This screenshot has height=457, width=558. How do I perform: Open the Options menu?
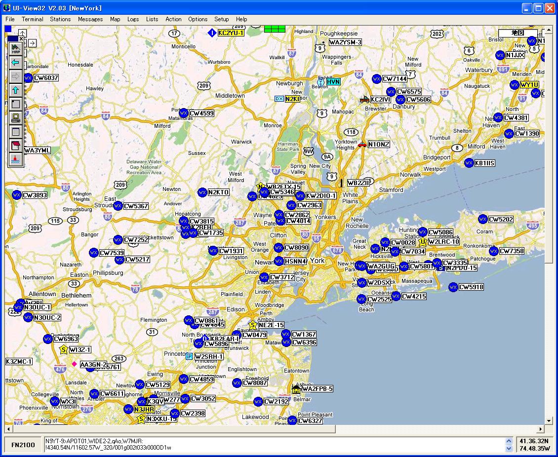pos(198,19)
